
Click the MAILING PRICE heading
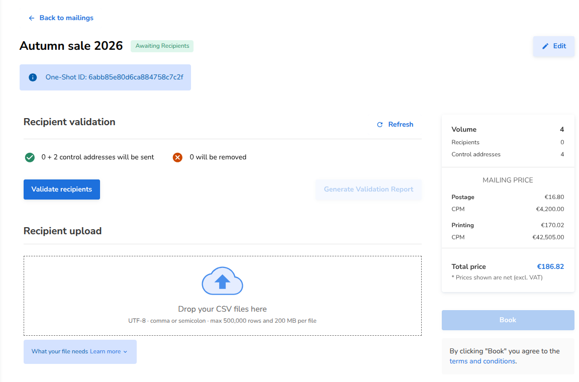pos(508,180)
